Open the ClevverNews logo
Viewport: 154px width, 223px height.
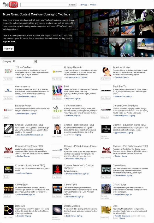coord(106,169)
